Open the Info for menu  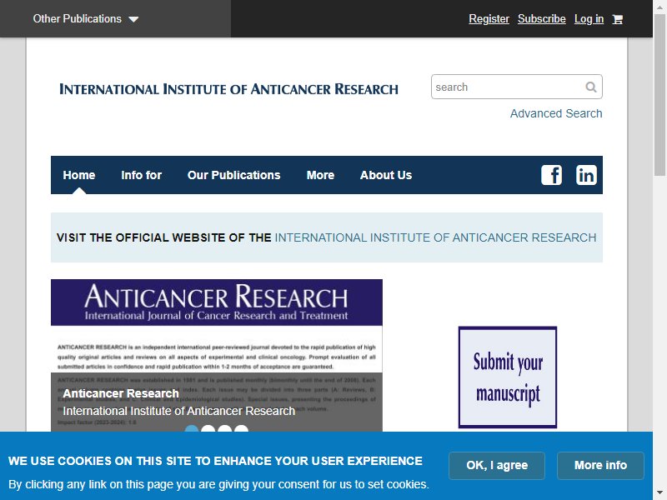[141, 175]
